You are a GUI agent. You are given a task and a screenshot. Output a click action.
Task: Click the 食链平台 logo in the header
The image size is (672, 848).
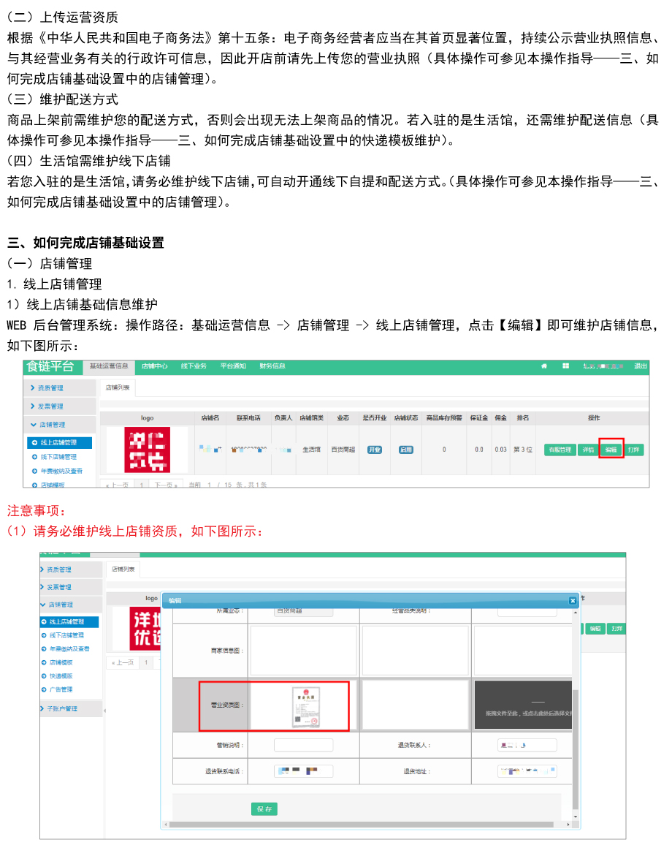(x=50, y=366)
